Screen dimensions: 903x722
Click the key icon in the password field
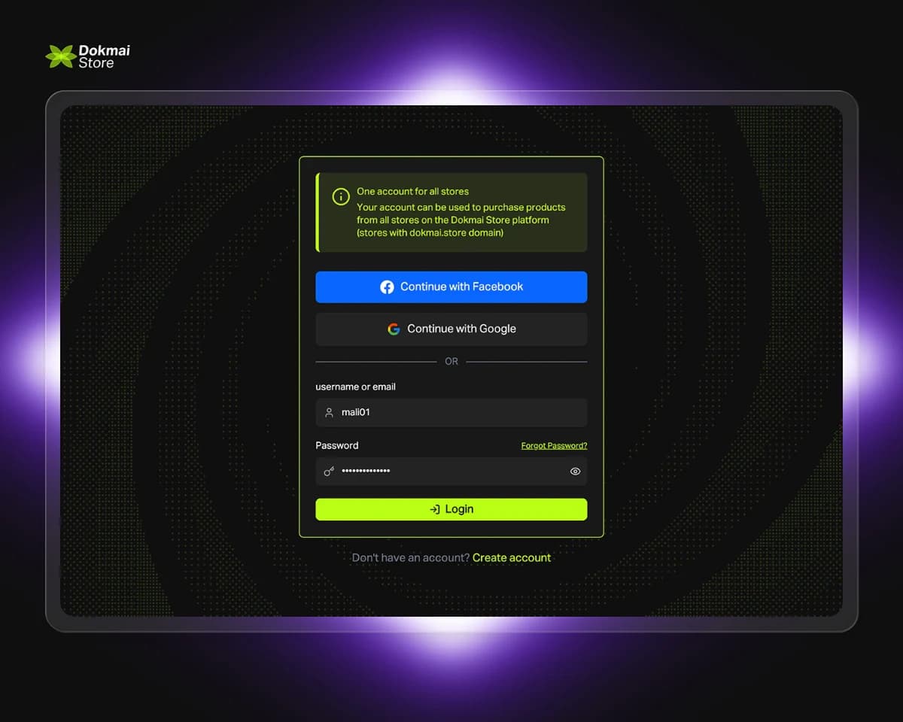[328, 472]
